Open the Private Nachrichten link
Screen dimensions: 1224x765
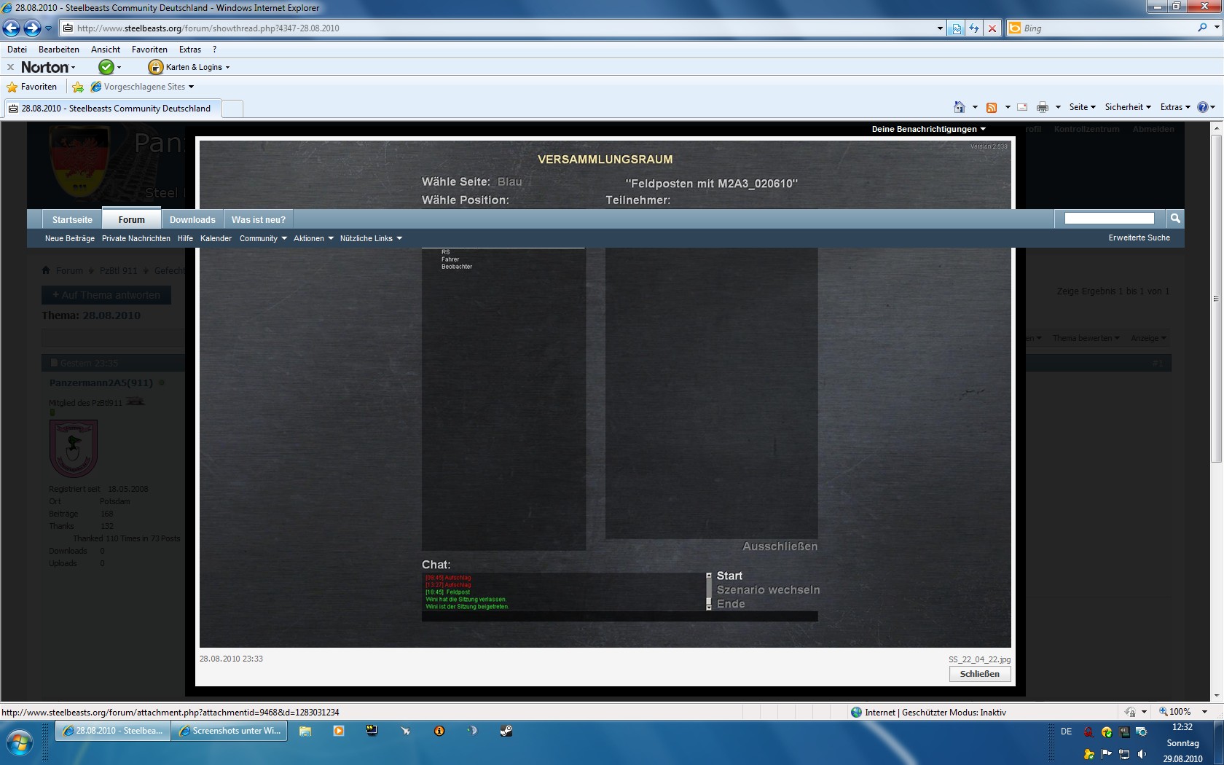click(136, 238)
